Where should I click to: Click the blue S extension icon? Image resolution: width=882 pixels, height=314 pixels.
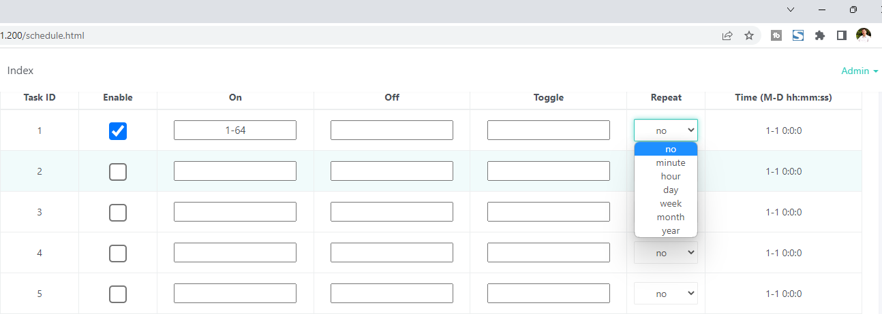(x=798, y=35)
